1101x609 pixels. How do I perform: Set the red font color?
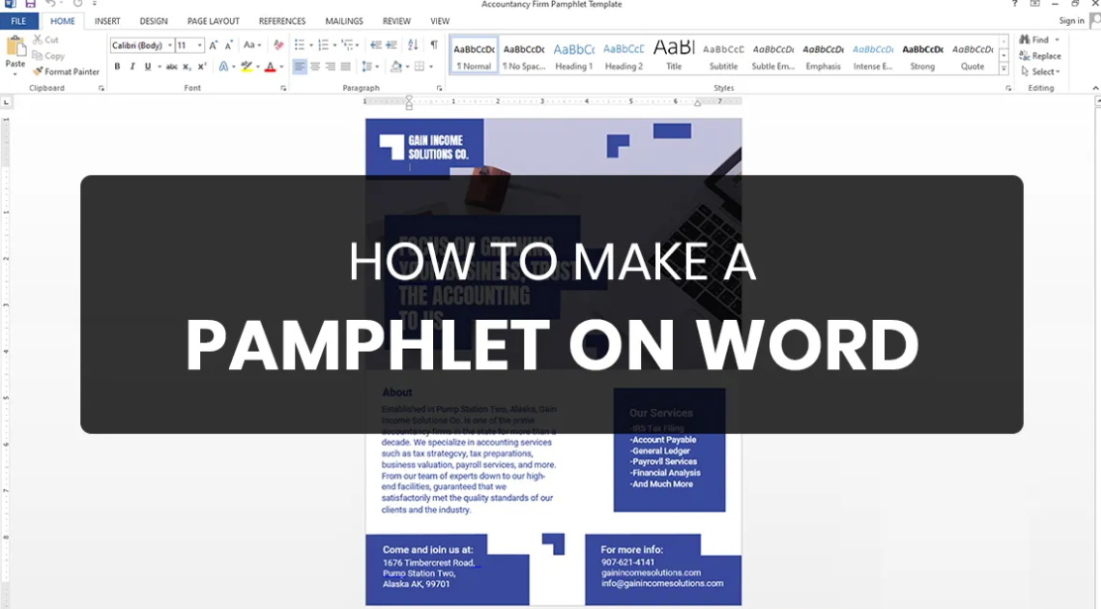point(271,66)
